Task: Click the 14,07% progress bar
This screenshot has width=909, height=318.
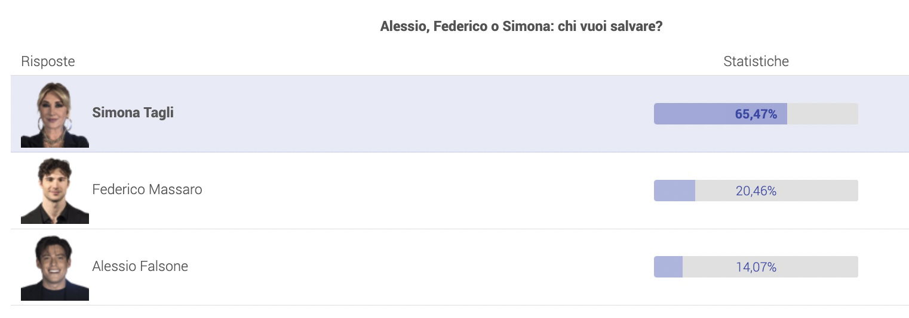Action: tap(756, 267)
